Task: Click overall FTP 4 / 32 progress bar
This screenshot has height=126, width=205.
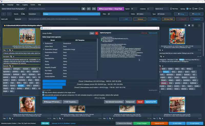Action: 100,98
